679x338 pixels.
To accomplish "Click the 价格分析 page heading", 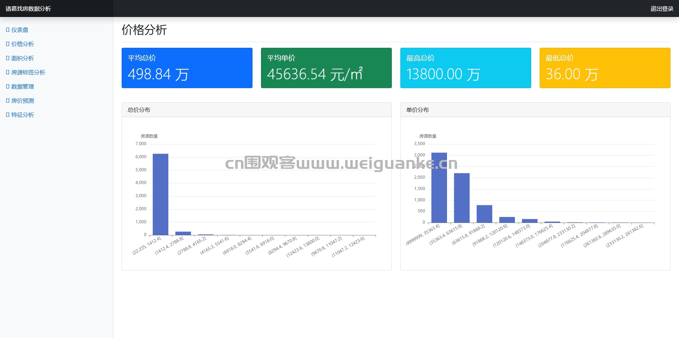I will coord(144,30).
